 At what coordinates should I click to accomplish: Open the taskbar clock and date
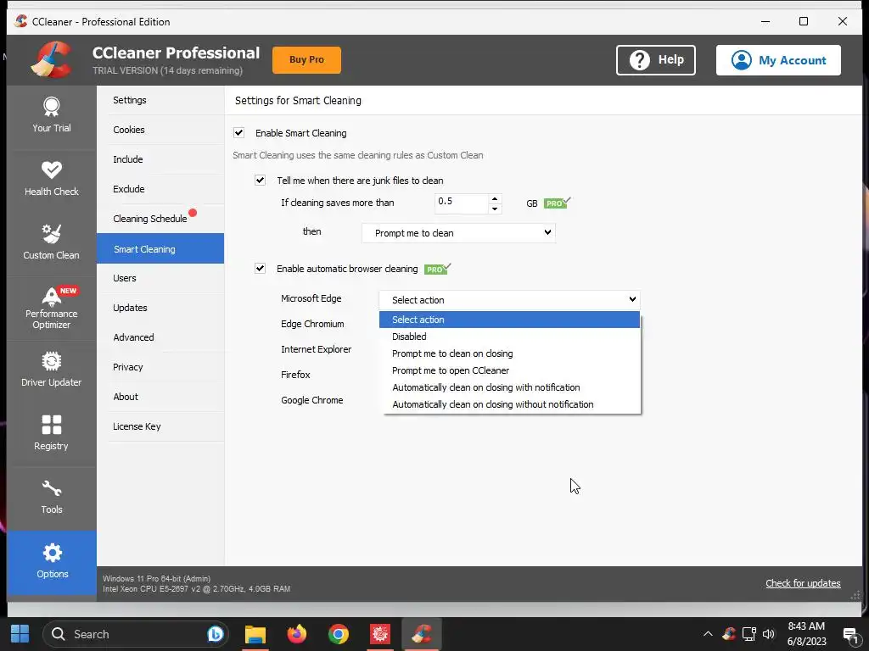coord(806,634)
